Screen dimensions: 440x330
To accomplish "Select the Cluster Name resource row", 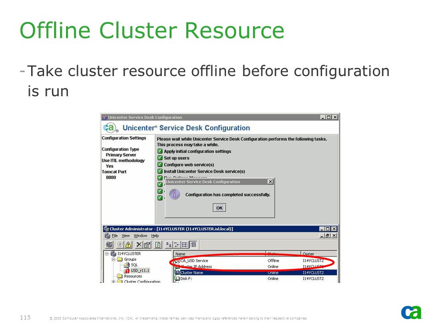I will (255, 272).
